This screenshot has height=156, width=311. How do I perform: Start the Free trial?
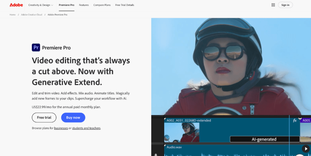44,117
